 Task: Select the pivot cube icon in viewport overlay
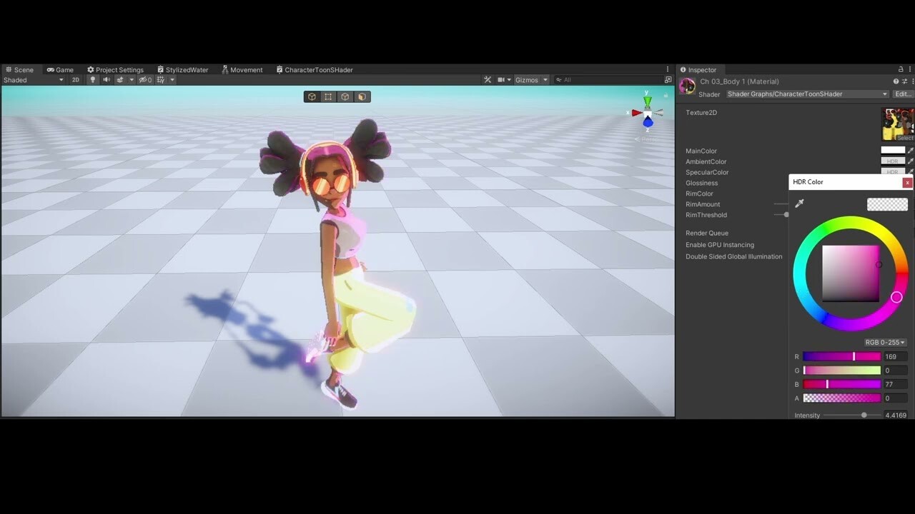(x=312, y=96)
